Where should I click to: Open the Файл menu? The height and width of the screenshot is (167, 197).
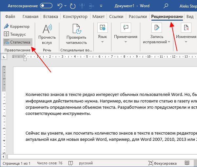(10, 17)
